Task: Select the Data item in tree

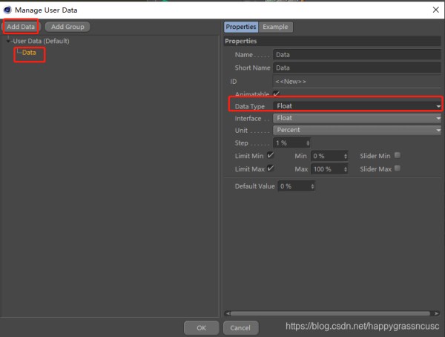Action: point(29,53)
